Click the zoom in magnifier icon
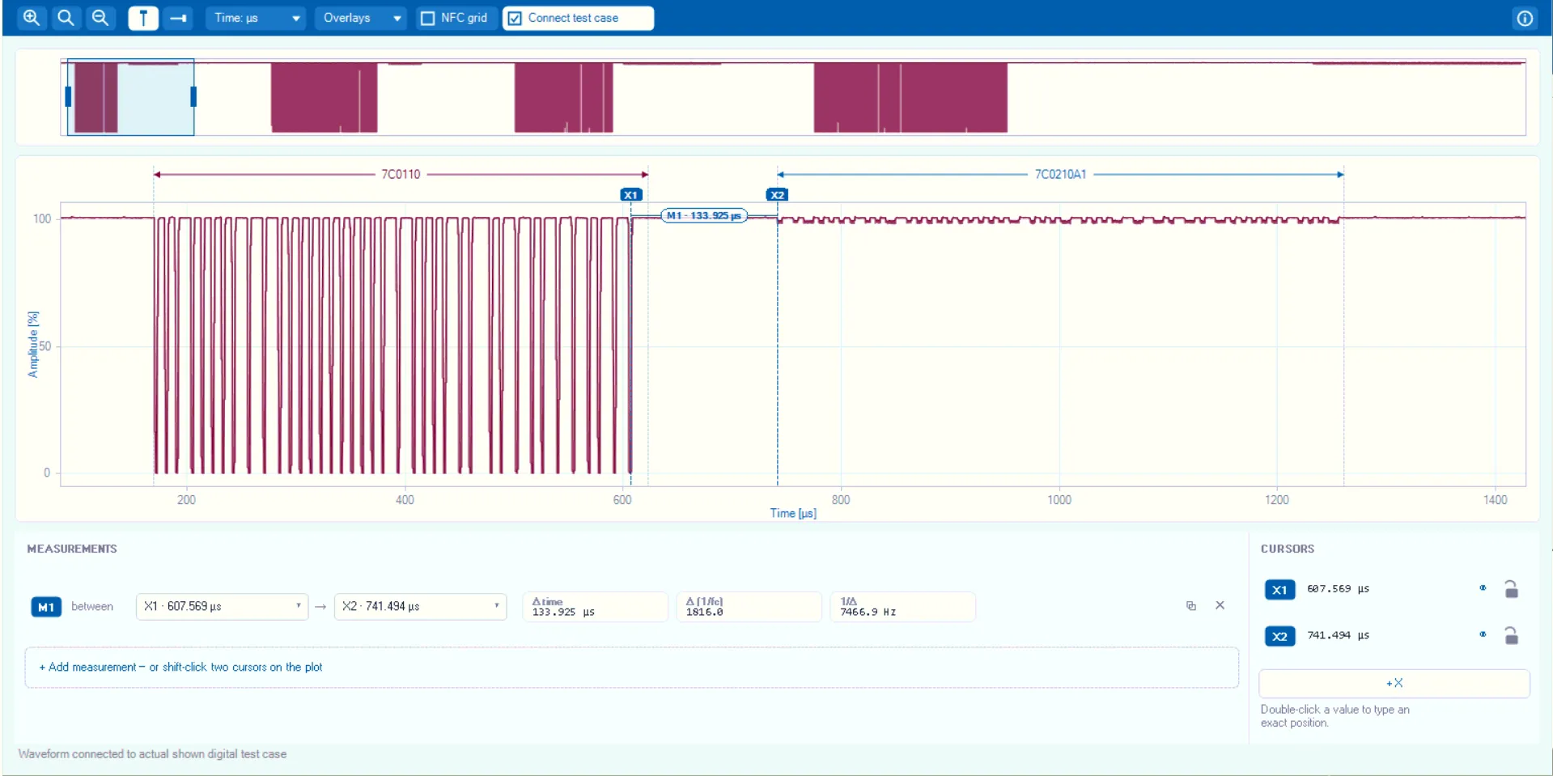Screen dimensions: 1553x776 [32, 18]
